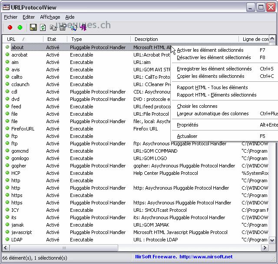Select the its row

(136, 217)
